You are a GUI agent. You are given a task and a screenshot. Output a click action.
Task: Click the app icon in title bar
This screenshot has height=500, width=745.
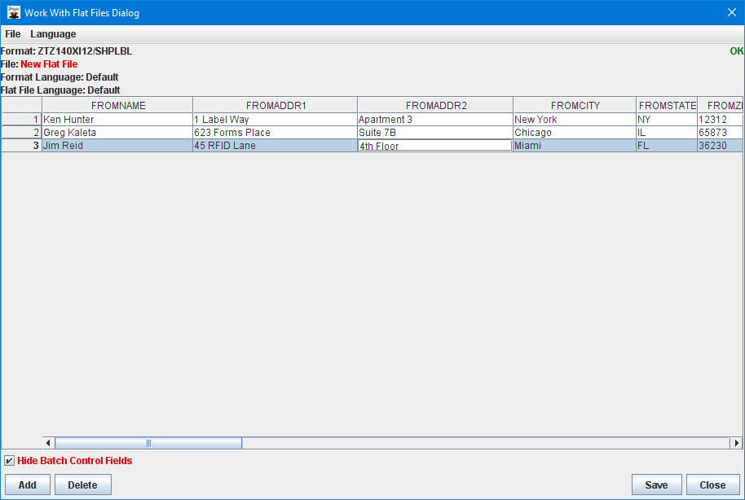13,12
